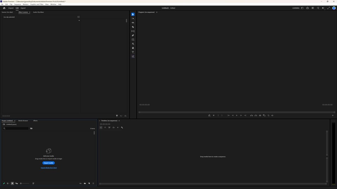Image resolution: width=337 pixels, height=189 pixels.
Task: Click the Lift button in Program monitor
Action: 251,115
